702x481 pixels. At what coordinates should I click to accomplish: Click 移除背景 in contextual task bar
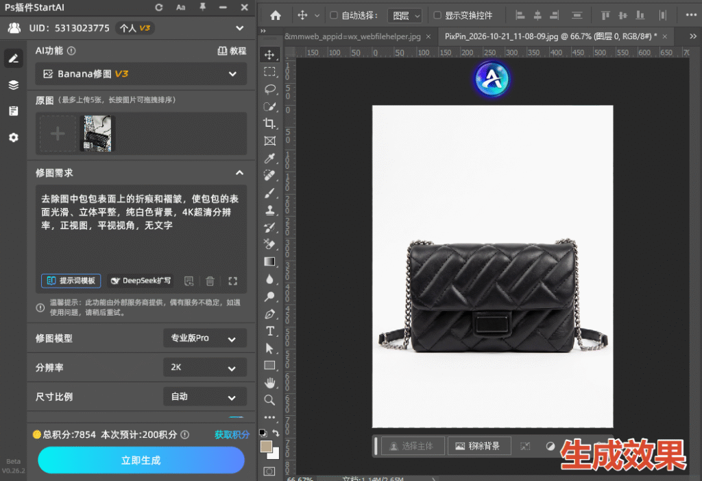coord(479,446)
